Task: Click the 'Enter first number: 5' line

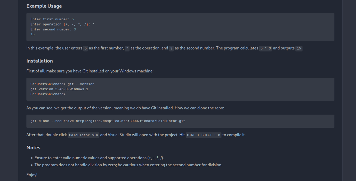Action: tap(52, 19)
